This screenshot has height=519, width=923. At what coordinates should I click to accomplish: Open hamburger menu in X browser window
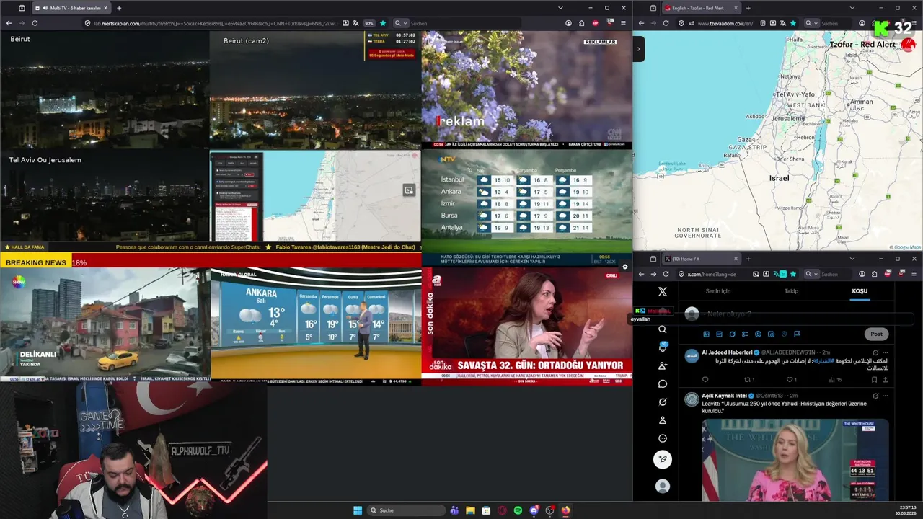click(x=913, y=274)
